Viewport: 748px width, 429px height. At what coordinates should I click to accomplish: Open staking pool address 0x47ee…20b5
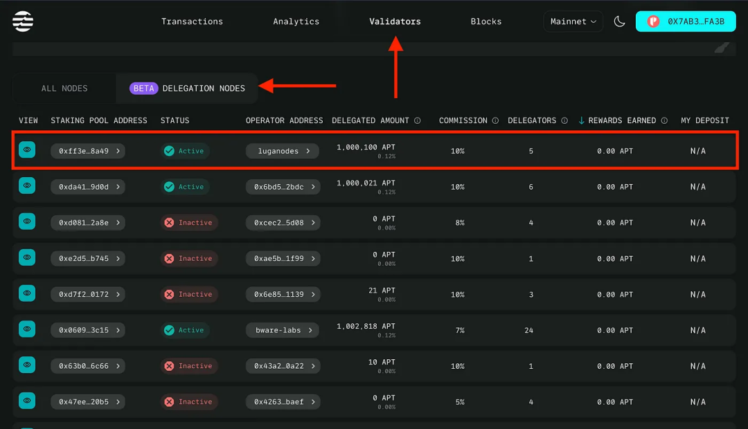(88, 402)
